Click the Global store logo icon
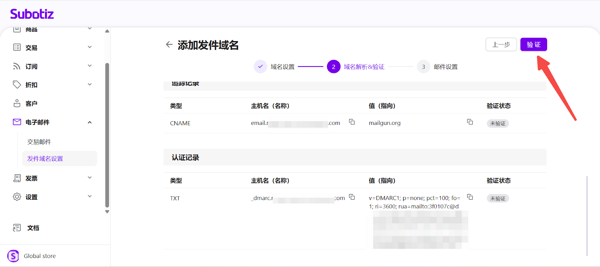 (x=13, y=256)
